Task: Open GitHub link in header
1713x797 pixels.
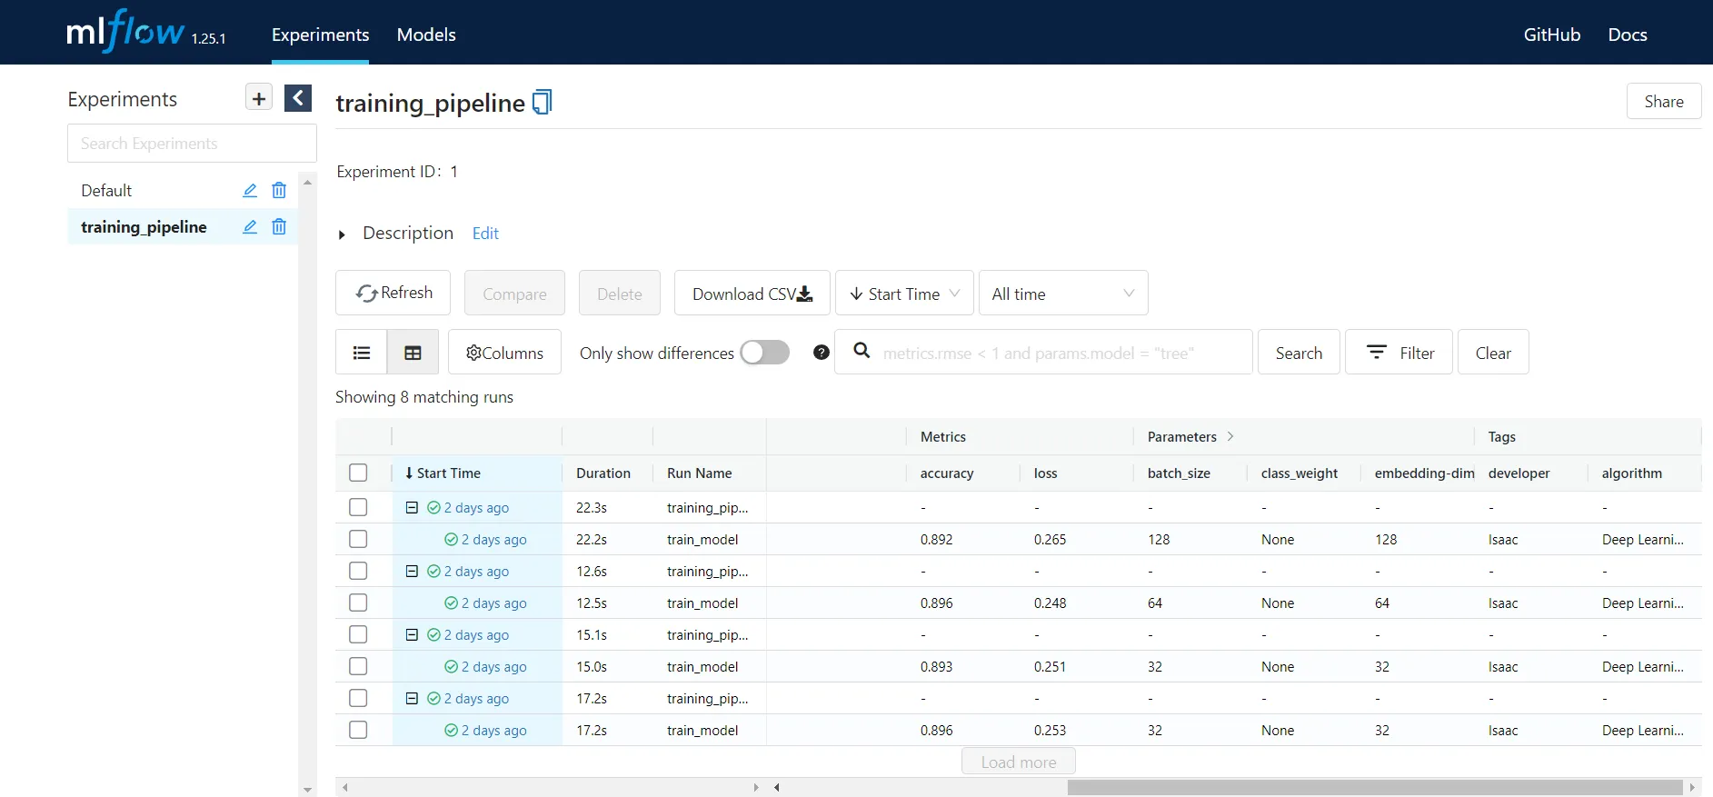Action: [1552, 35]
